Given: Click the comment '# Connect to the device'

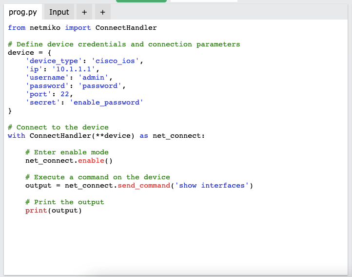Looking at the screenshot, I should click(x=58, y=128).
